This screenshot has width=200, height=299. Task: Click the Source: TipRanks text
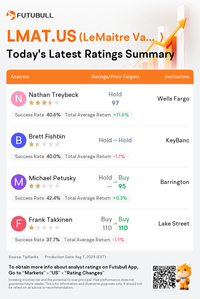(x=23, y=257)
